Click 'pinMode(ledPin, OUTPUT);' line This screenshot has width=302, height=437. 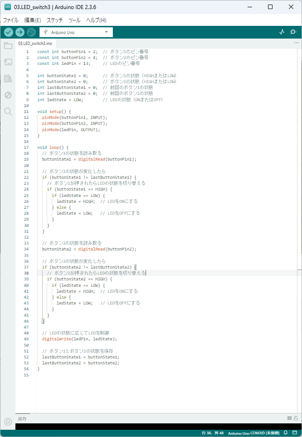71,130
